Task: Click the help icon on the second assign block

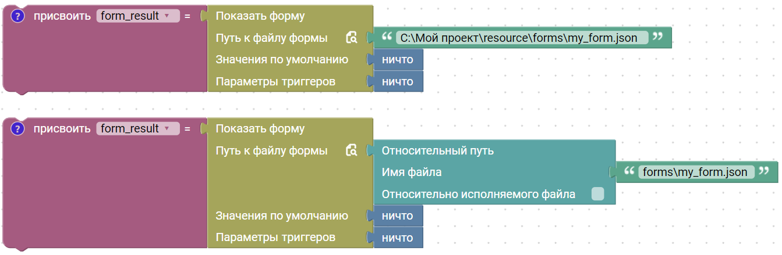Action: pos(18,129)
